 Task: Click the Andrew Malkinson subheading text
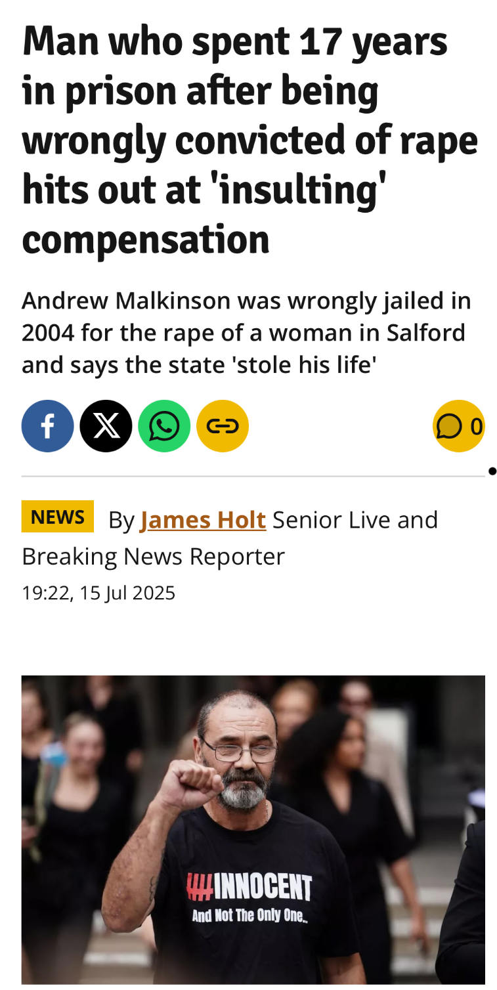pos(246,332)
